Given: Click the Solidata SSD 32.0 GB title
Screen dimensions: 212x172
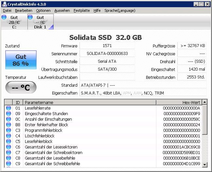Looking at the screenshot, I should click(105, 37).
